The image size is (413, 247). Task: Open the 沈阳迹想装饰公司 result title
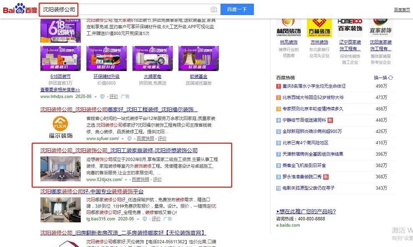click(x=119, y=151)
